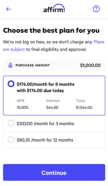Viewport: 108px width, 186px height.
Task: Go back using the left arrow icon
Action: tap(9, 9)
